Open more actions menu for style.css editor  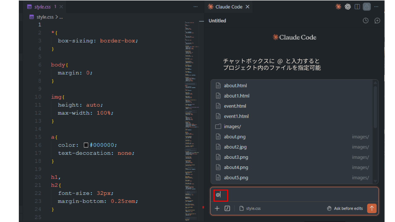[x=195, y=7]
